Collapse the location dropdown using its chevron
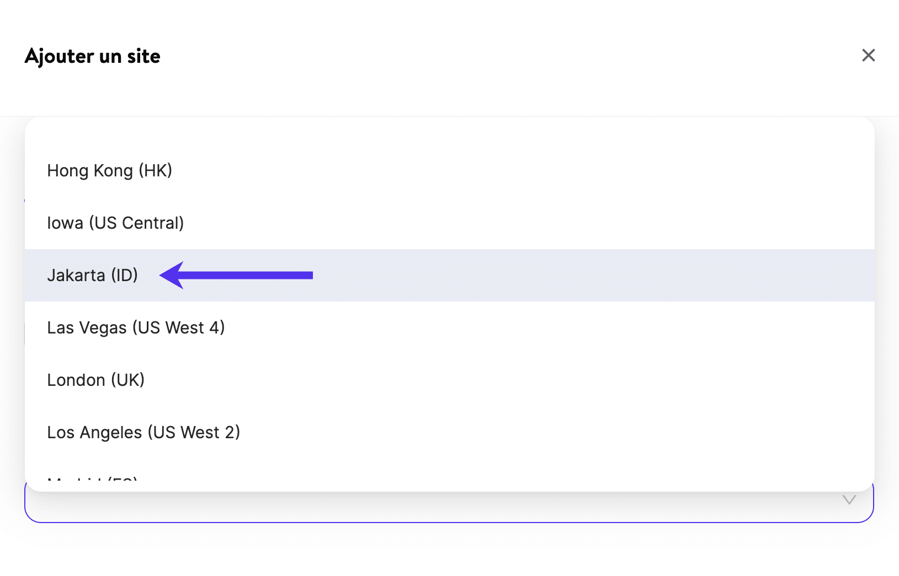 coord(849,500)
